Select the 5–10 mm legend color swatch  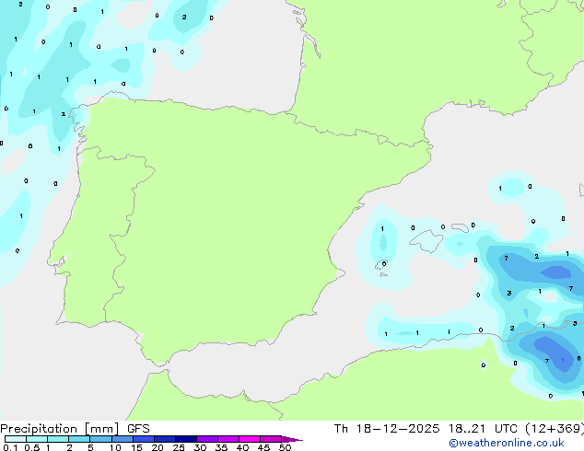click(x=101, y=439)
